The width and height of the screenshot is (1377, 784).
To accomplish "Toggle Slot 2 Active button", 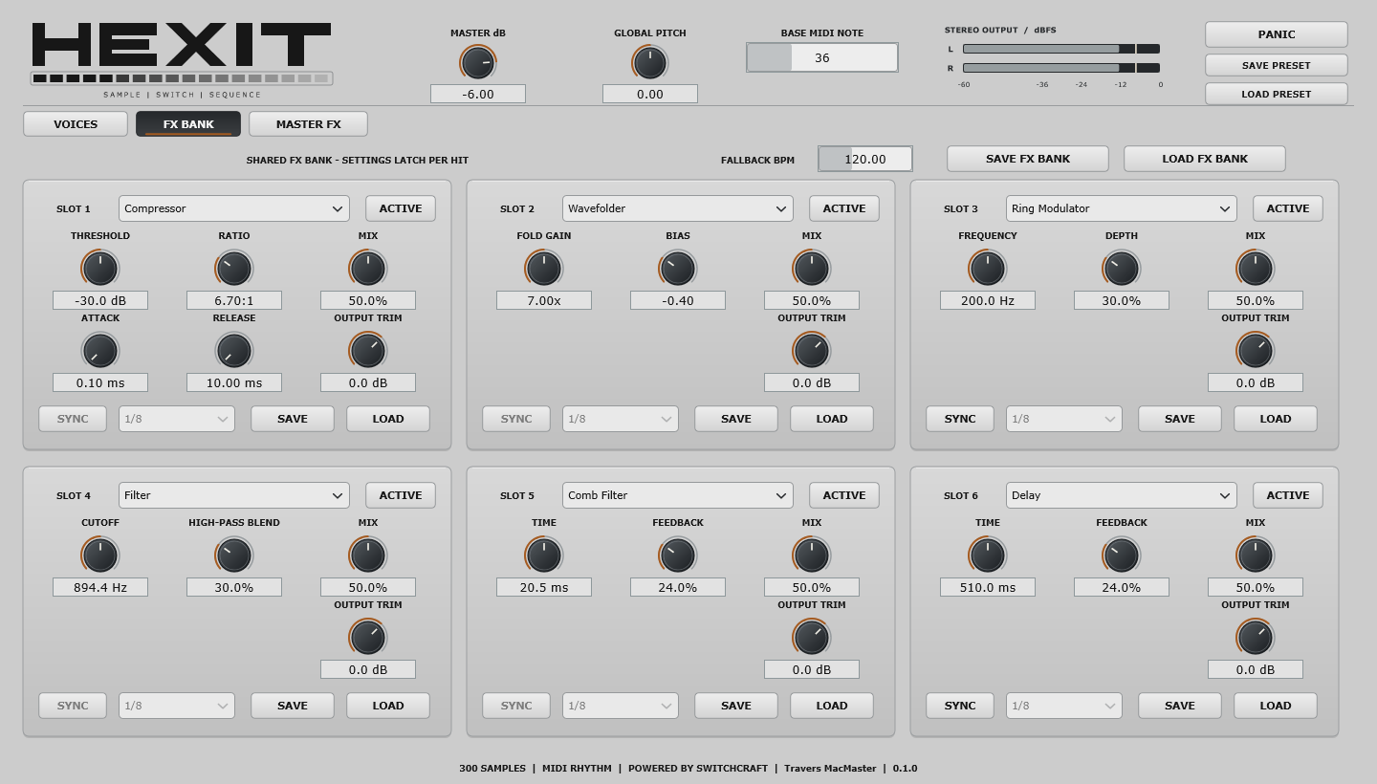I will coord(844,208).
